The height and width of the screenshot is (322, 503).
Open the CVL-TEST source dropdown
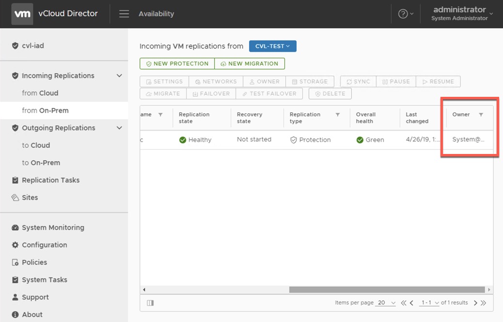point(272,46)
